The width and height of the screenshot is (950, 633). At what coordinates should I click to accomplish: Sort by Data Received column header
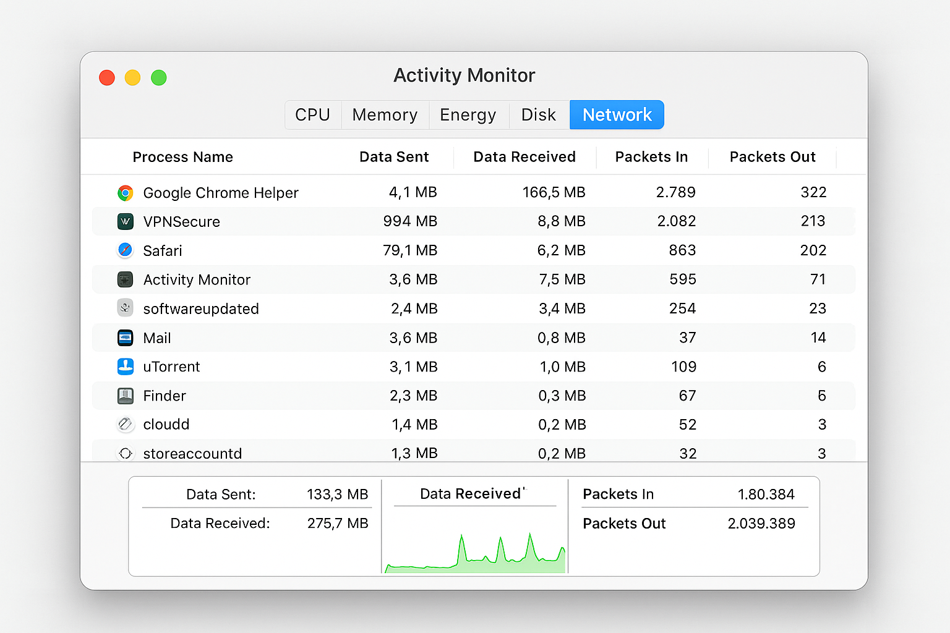524,157
